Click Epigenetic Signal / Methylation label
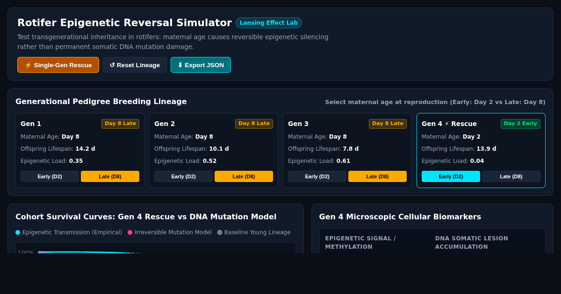 [360, 243]
